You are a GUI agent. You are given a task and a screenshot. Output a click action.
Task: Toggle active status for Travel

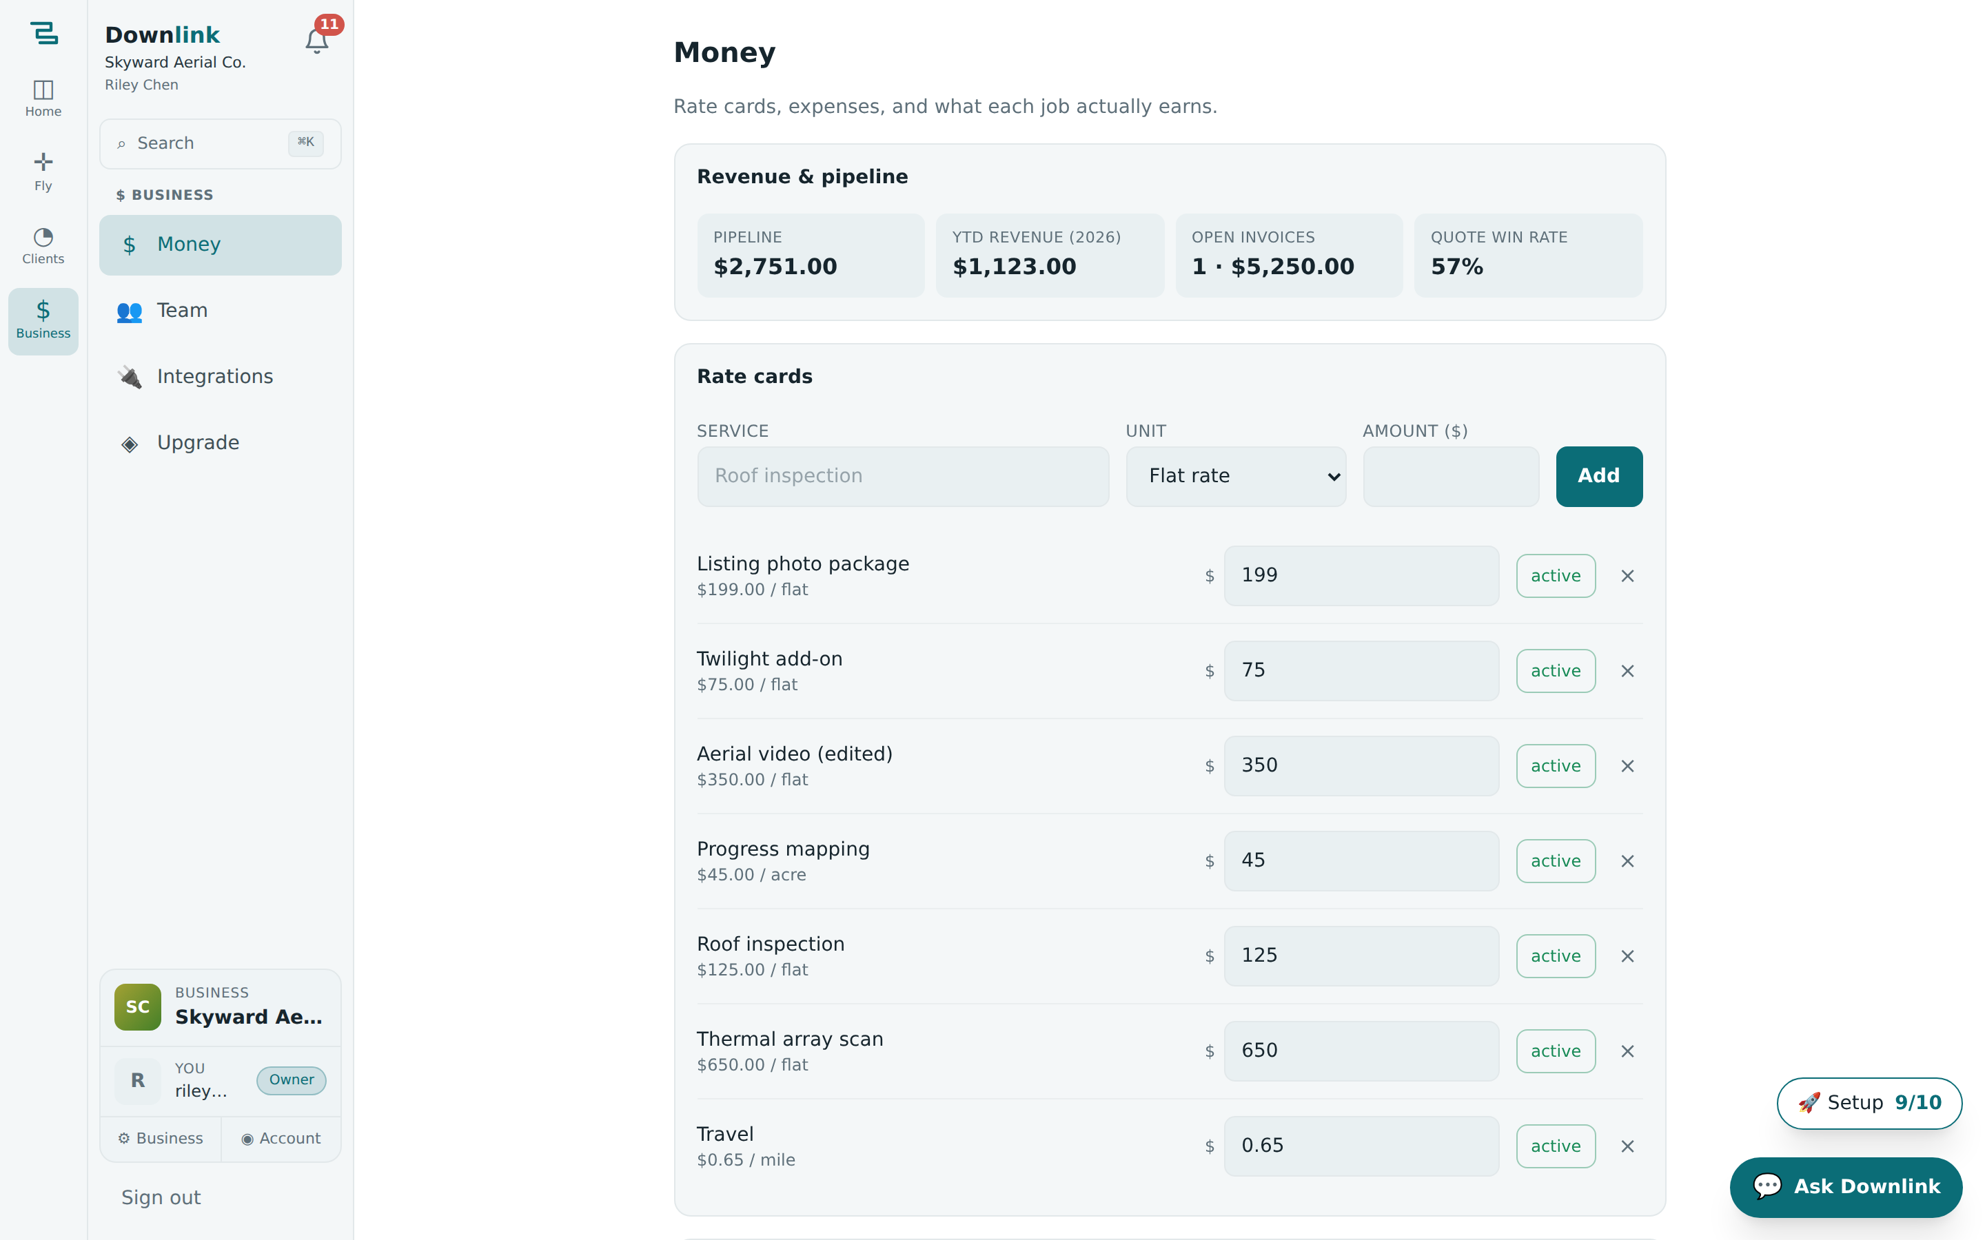1555,1146
